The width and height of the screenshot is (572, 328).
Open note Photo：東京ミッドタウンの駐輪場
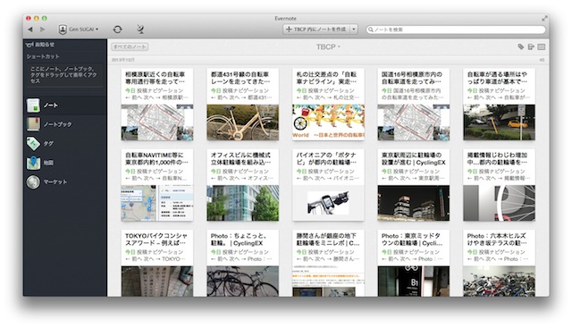(x=414, y=263)
